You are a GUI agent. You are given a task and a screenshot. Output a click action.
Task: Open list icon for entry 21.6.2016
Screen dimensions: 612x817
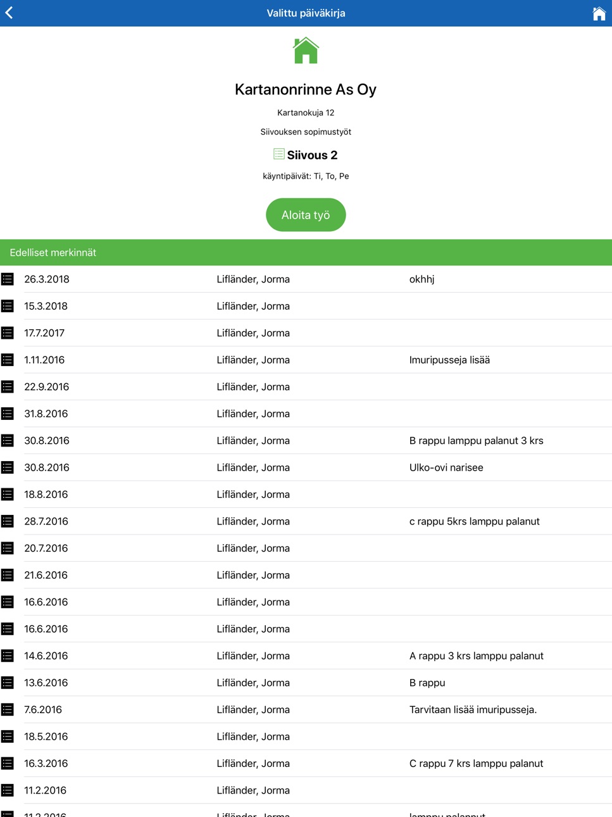coord(8,575)
